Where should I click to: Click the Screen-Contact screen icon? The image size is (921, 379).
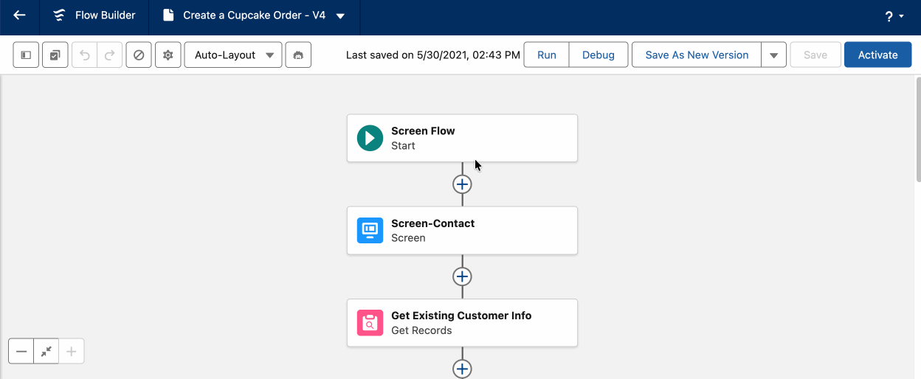(370, 230)
